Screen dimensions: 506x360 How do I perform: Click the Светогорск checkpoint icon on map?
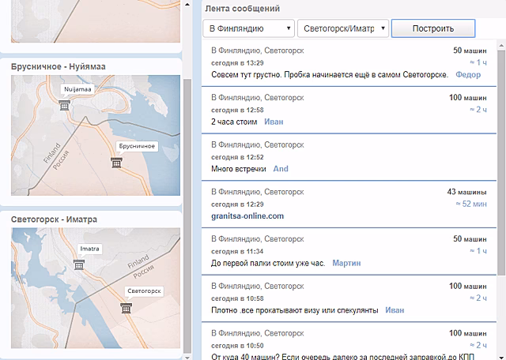pyautogui.click(x=126, y=308)
